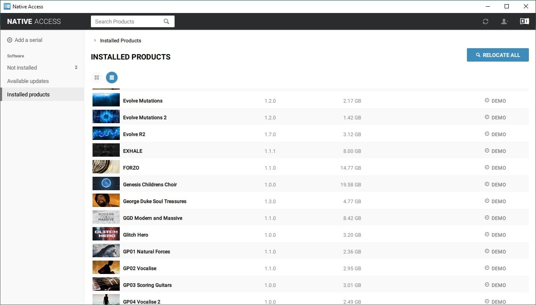Viewport: 536px width, 305px height.
Task: Select the EXHALE product name
Action: point(133,151)
